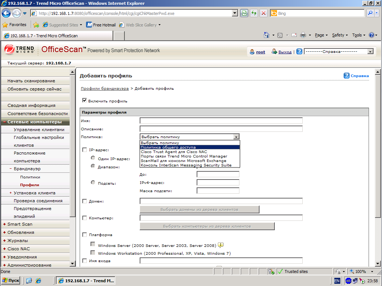Click the Описание text input field

point(221,128)
